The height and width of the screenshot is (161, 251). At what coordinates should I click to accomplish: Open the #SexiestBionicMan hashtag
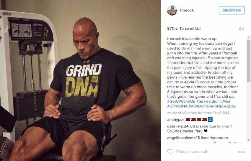tap(213, 101)
